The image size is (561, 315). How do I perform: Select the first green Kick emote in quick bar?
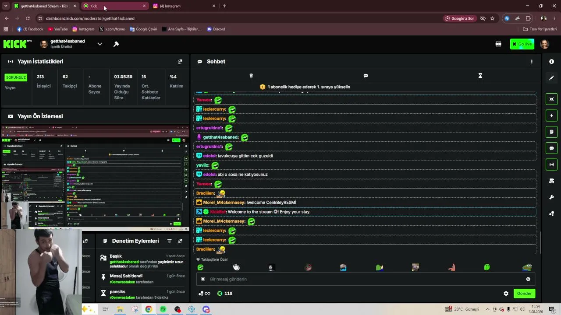pos(200,267)
